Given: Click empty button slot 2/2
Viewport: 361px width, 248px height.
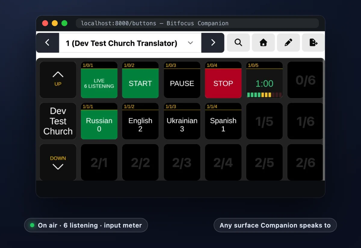Looking at the screenshot, I should click(x=140, y=162).
